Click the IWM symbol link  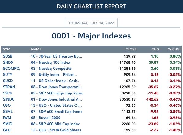coord(7,118)
